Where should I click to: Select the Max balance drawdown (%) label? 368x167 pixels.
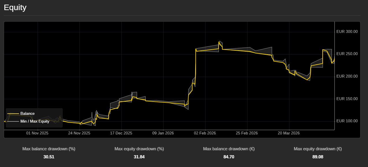click(x=49, y=149)
